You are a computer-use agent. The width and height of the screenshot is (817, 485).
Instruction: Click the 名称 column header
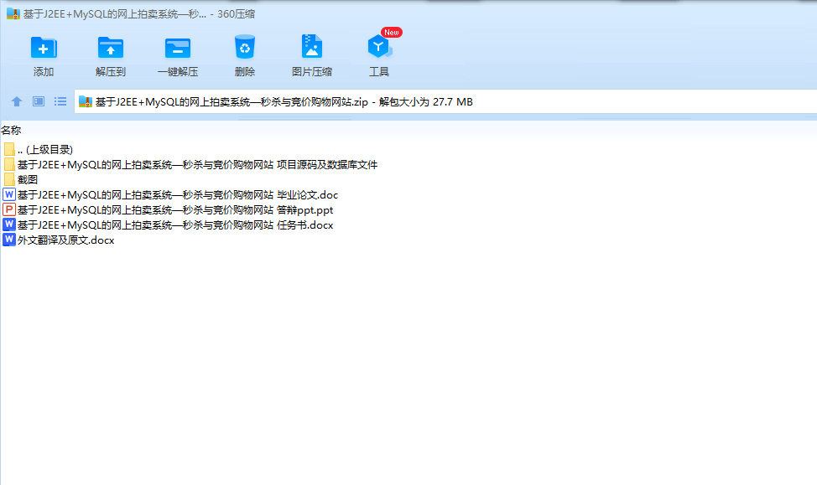click(11, 131)
